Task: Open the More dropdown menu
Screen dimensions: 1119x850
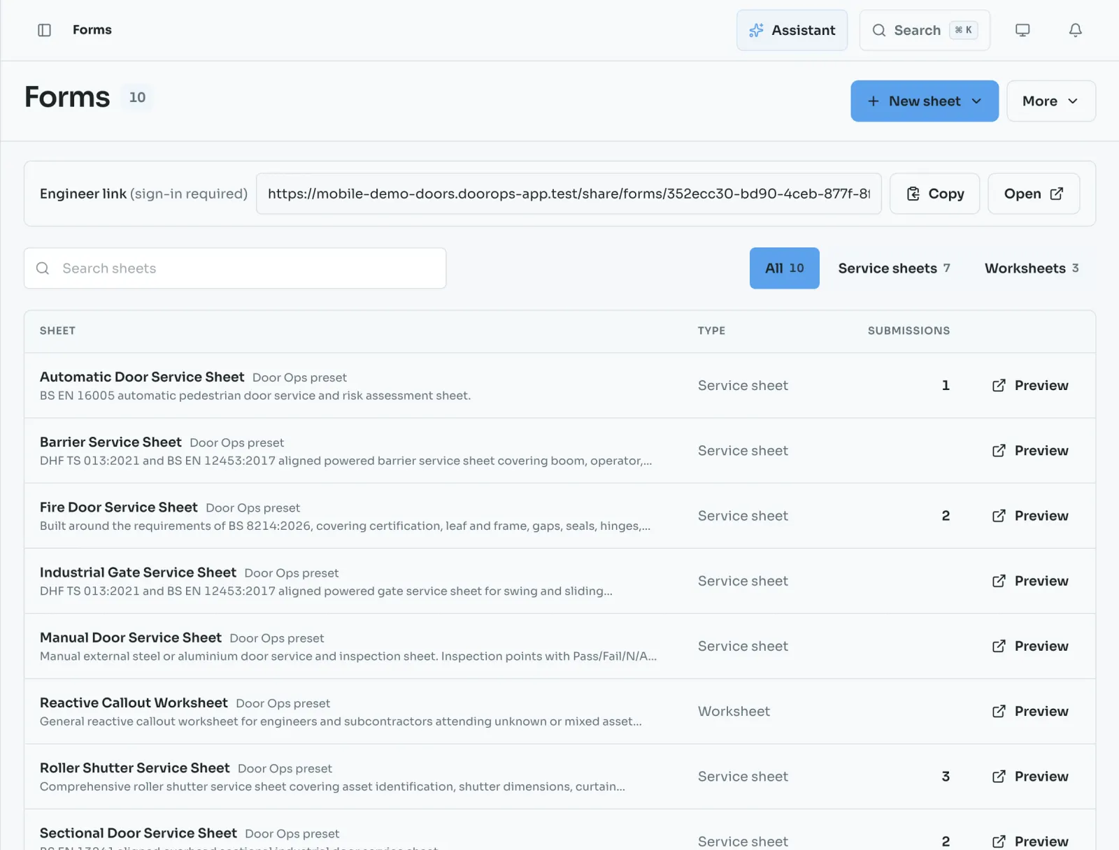Action: [1051, 101]
